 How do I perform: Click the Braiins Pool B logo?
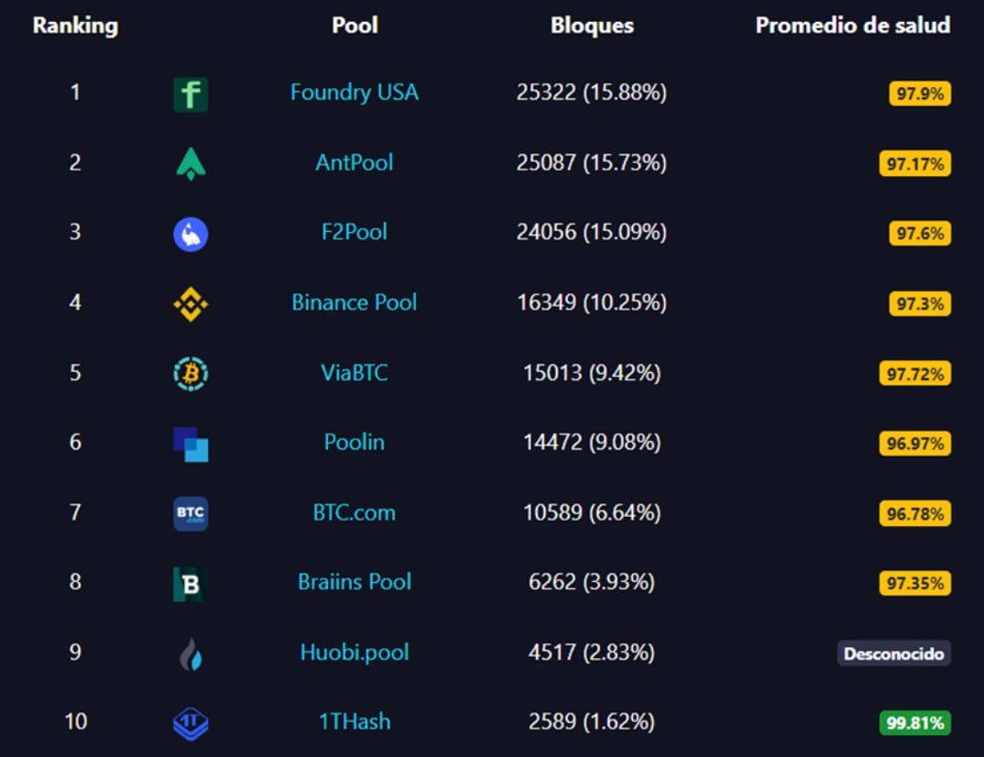point(190,582)
